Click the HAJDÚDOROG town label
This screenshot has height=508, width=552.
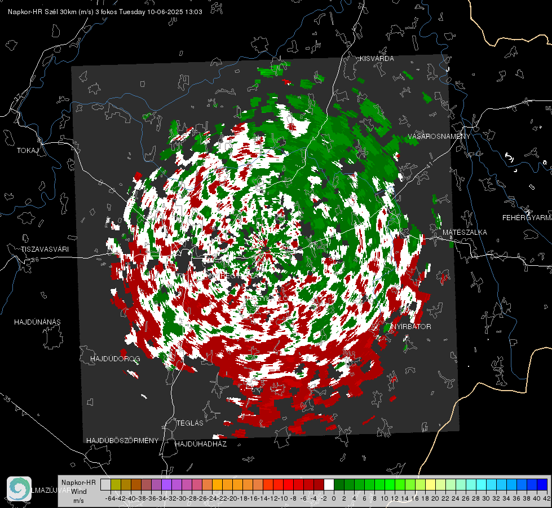coord(115,359)
